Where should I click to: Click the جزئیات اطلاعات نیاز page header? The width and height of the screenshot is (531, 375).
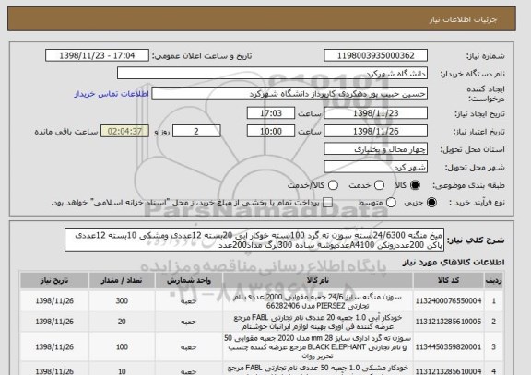point(463,19)
